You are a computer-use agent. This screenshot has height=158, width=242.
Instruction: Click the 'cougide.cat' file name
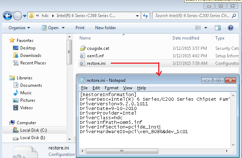coord(98,48)
